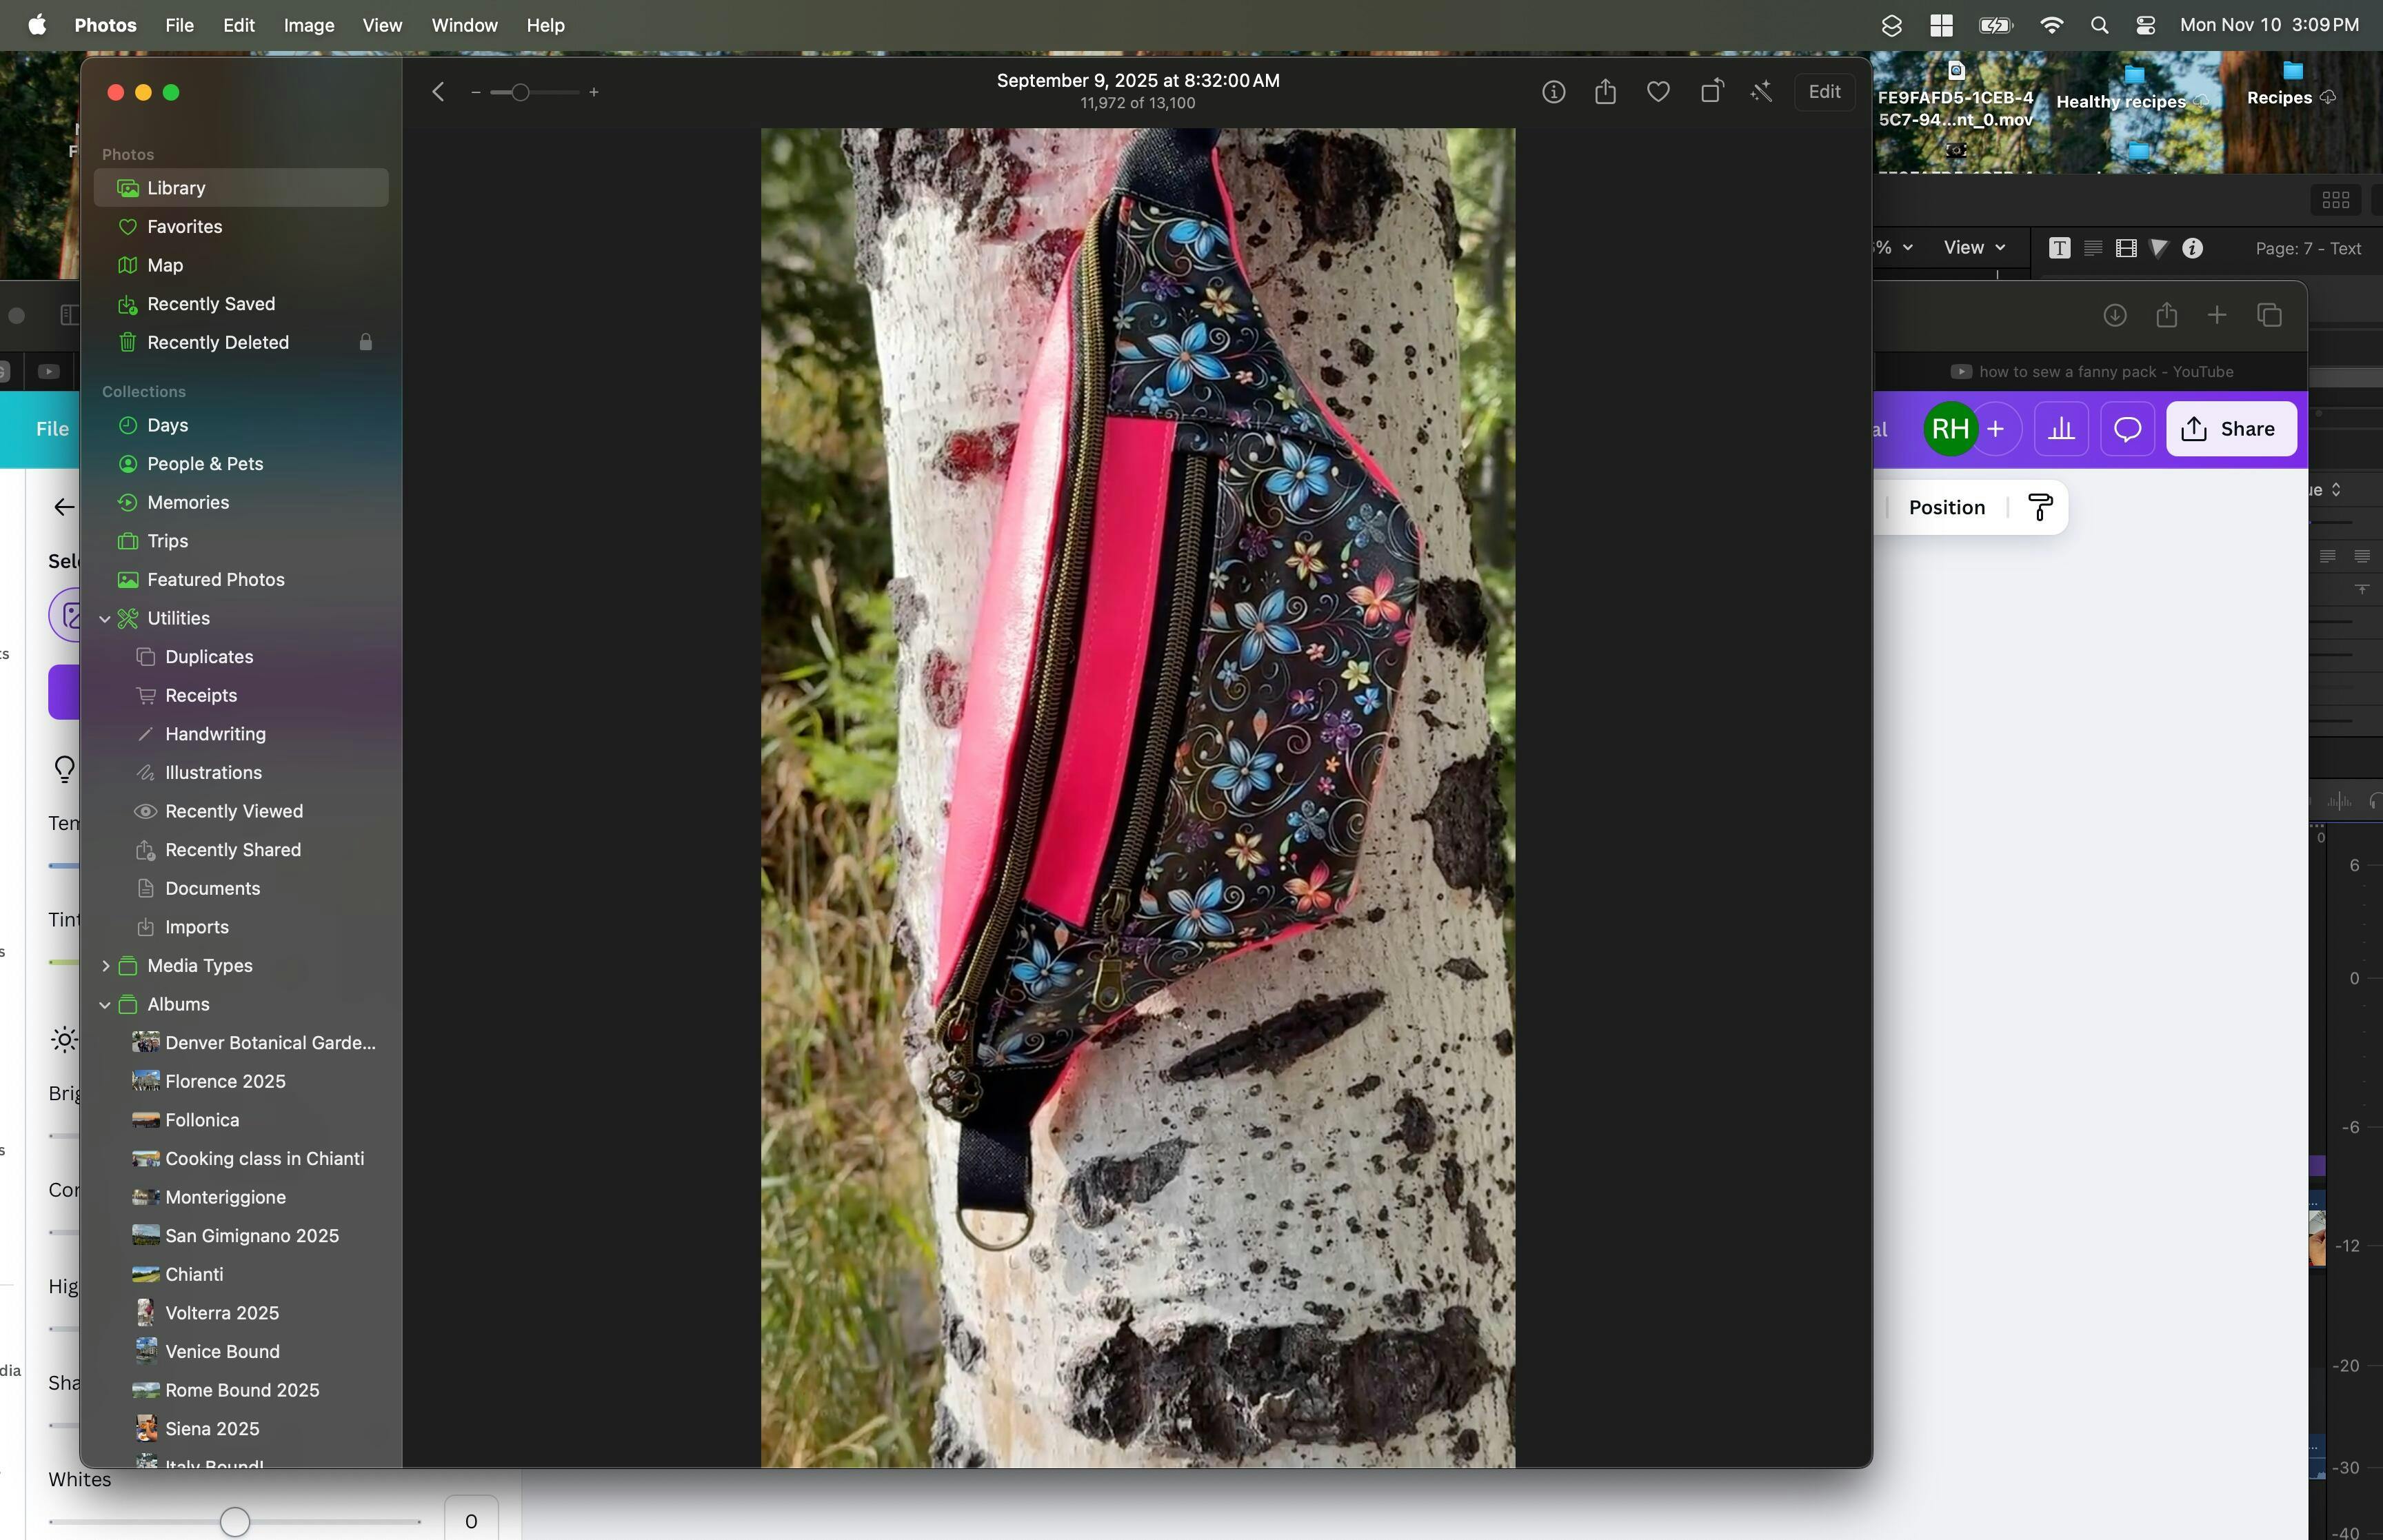Expand the Media Types folder

pos(105,966)
